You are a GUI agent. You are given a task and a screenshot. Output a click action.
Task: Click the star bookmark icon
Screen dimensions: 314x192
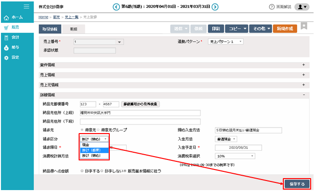point(304,26)
